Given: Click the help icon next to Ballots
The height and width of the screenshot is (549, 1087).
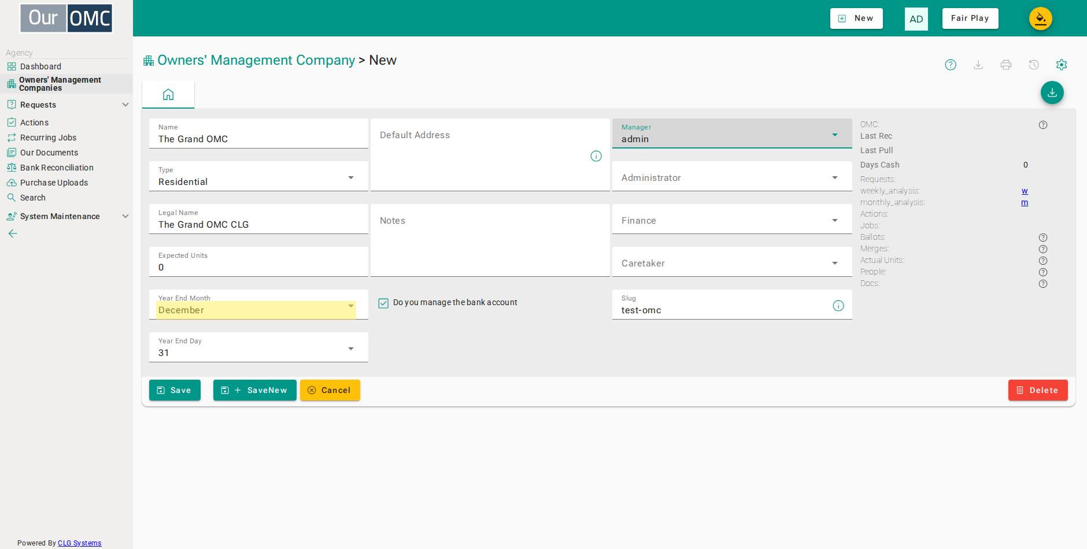Looking at the screenshot, I should click(1043, 238).
